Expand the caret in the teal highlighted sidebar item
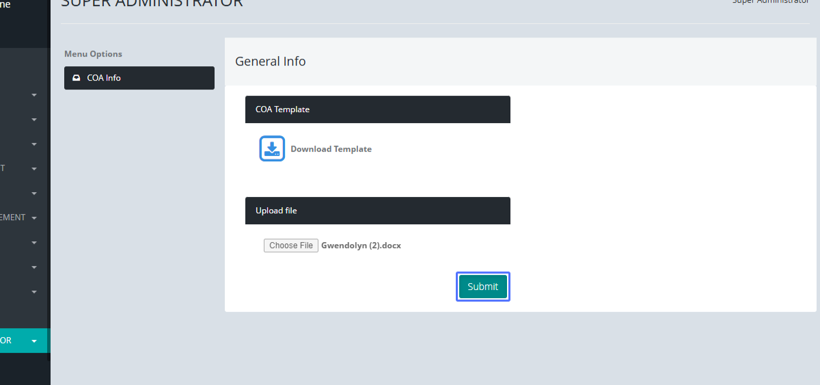 [34, 341]
